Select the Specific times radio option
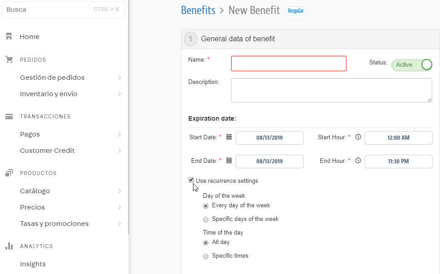The height and width of the screenshot is (274, 440). (x=206, y=256)
